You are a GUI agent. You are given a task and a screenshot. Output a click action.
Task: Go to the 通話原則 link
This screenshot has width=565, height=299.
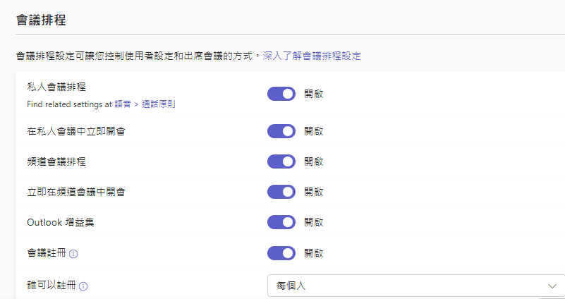[159, 104]
